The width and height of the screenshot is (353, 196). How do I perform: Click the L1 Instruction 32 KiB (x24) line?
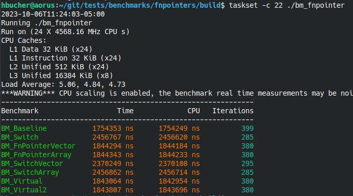click(x=65, y=58)
